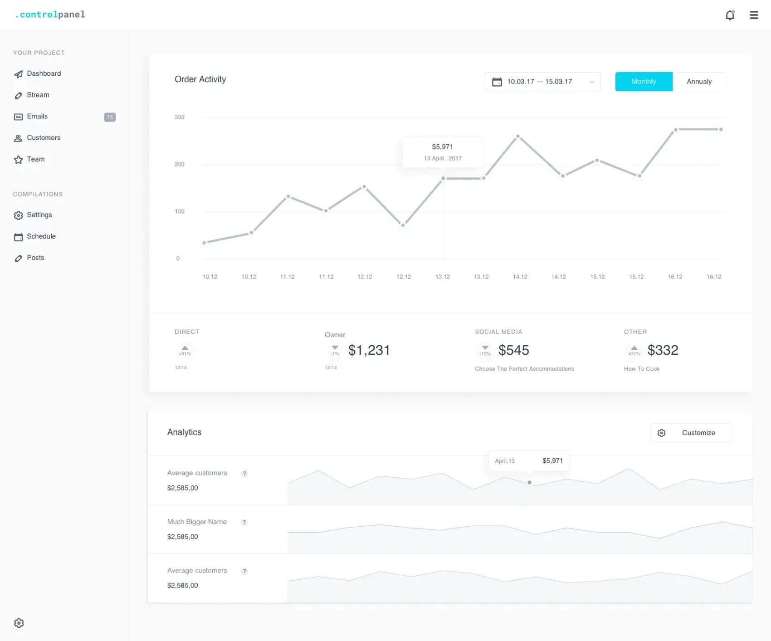Click the $5,971 data point on chart
Viewport: 771px width, 641px height.
(x=443, y=178)
